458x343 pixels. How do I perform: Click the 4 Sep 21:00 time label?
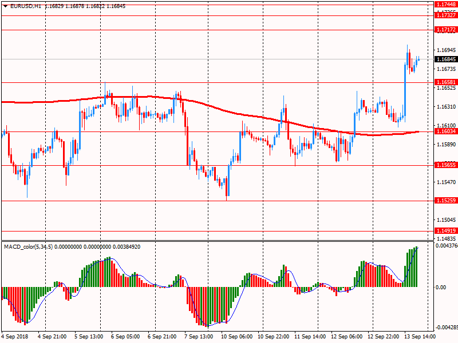(52, 337)
